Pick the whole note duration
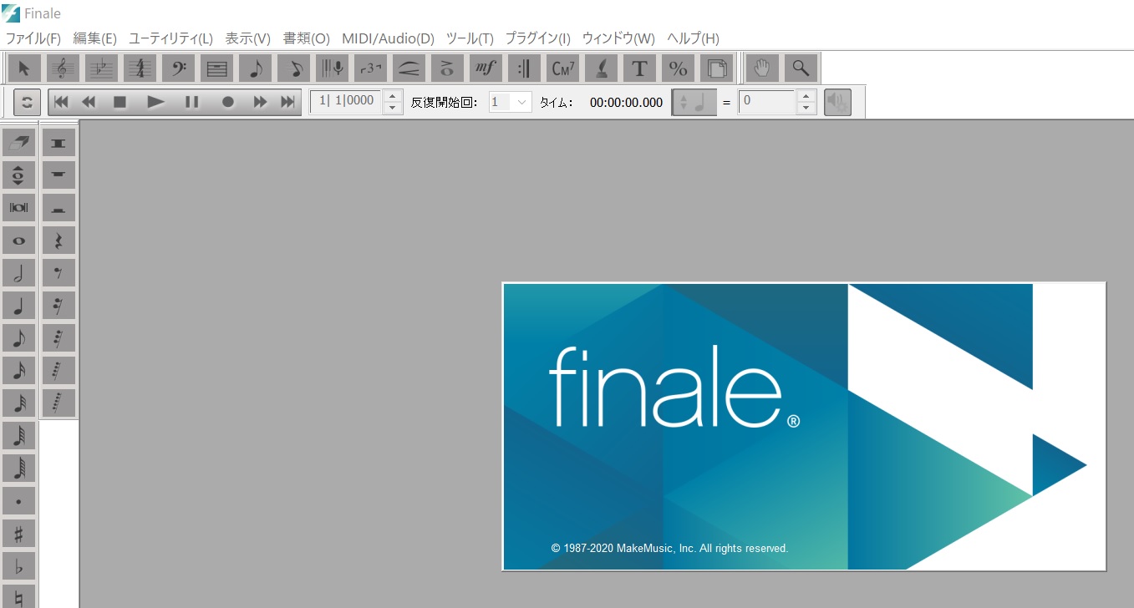 point(18,241)
